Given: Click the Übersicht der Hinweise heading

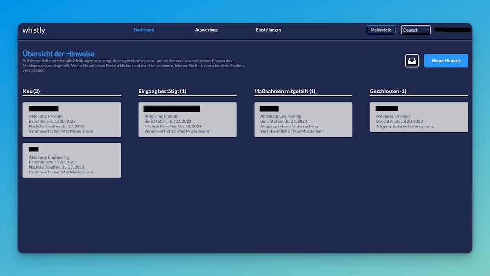Looking at the screenshot, I should 58,54.
